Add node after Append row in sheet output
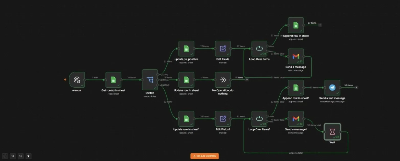 pyautogui.click(x=320, y=25)
